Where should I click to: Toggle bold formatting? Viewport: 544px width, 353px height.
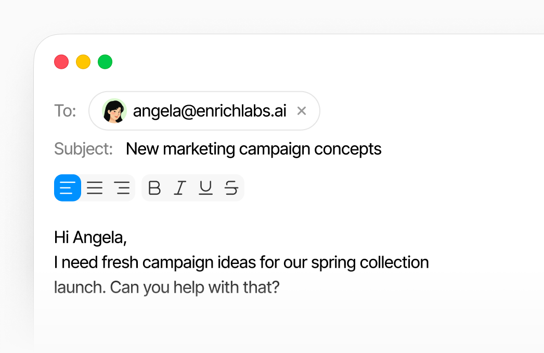pos(154,187)
